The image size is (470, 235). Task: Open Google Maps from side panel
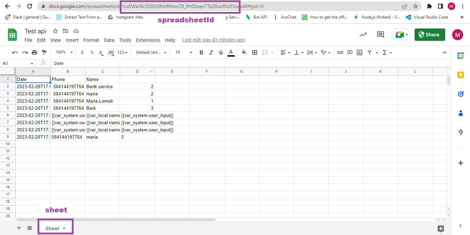[460, 132]
